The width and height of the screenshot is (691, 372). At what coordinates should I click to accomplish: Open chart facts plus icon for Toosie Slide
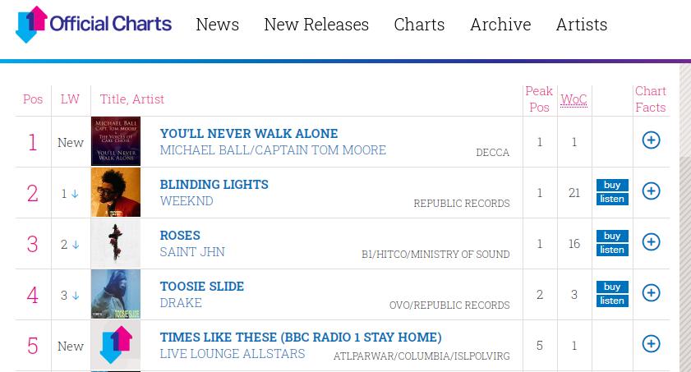tap(651, 293)
